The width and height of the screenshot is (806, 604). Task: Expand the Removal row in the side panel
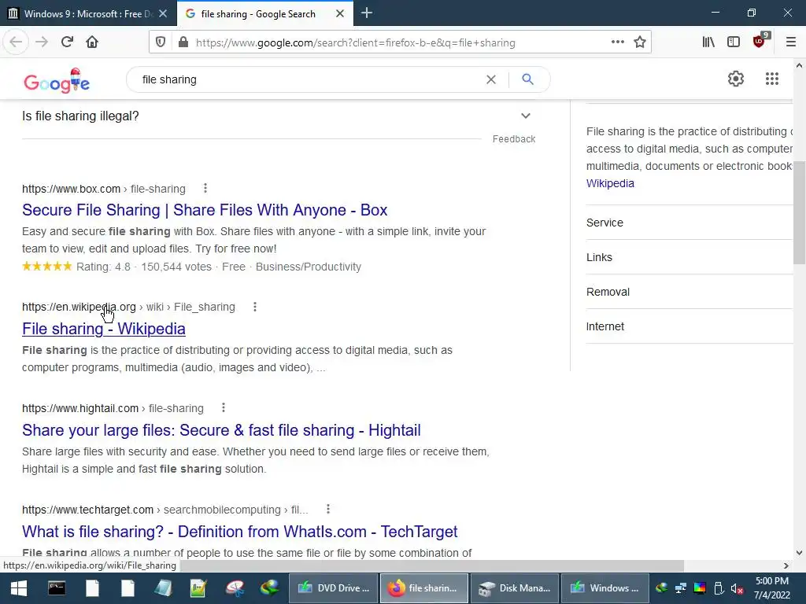coord(690,292)
